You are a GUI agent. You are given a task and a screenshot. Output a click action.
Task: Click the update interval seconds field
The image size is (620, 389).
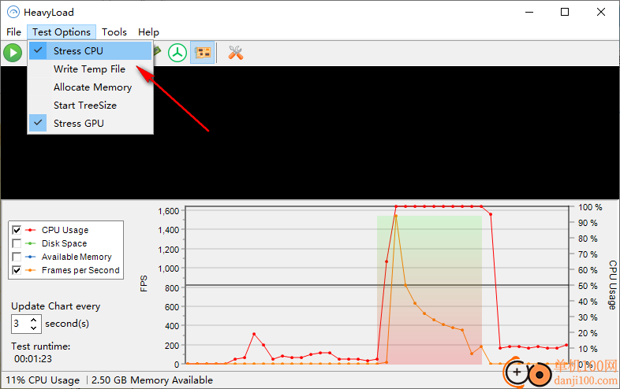pos(21,324)
